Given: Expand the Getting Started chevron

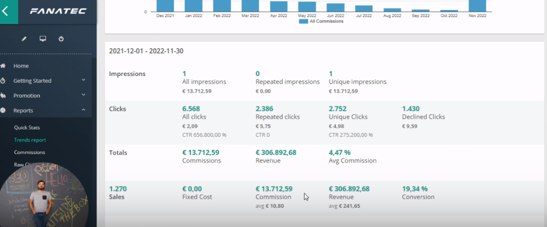Looking at the screenshot, I should 84,80.
